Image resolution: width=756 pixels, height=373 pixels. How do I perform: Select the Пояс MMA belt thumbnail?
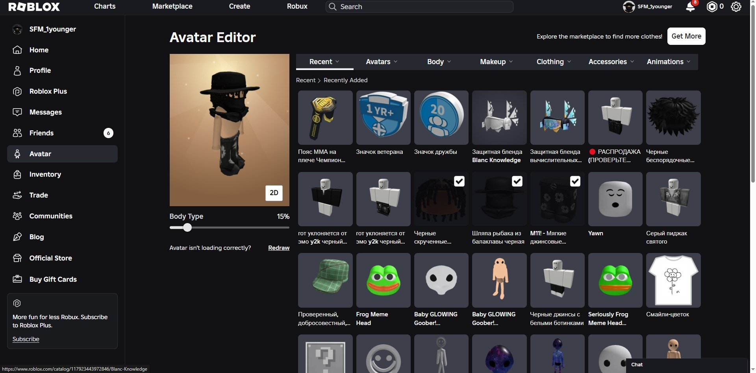(325, 118)
